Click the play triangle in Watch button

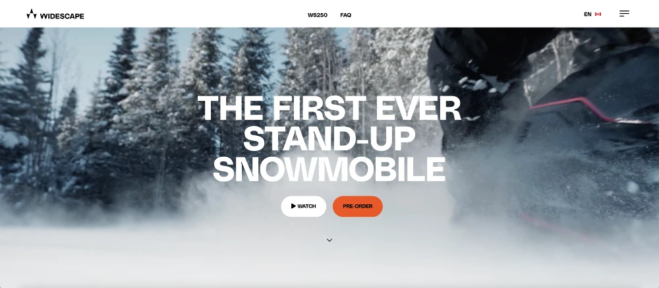[293, 206]
